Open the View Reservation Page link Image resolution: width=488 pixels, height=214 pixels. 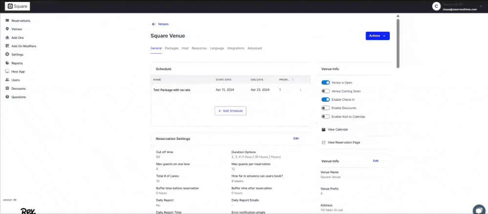343,142
